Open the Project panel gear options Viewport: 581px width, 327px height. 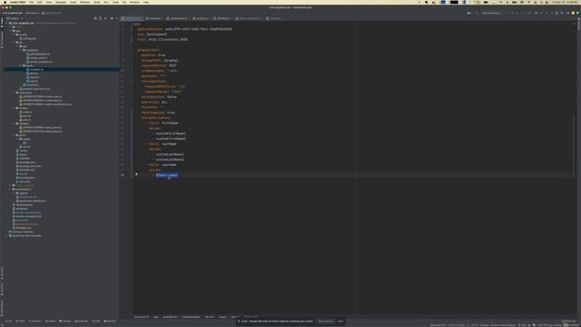click(x=112, y=18)
